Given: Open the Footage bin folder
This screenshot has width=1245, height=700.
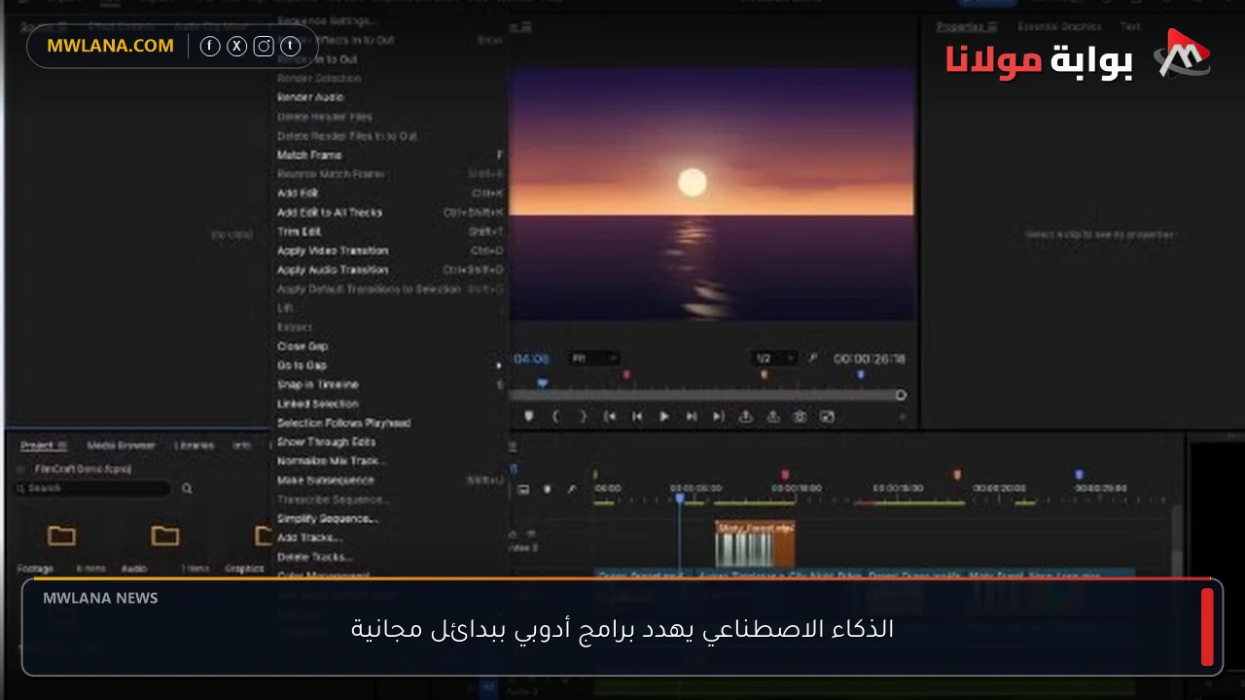Looking at the screenshot, I should [61, 536].
